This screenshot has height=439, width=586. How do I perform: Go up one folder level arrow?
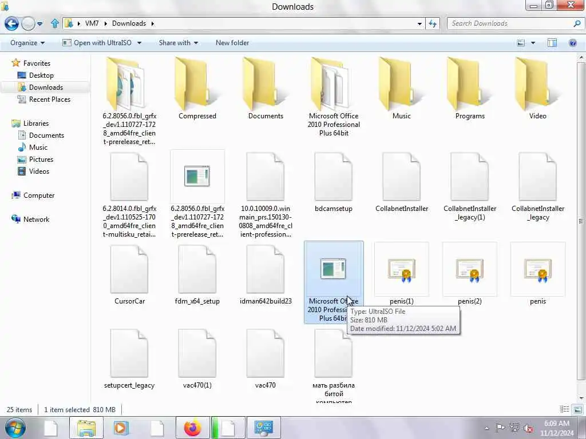(x=54, y=23)
